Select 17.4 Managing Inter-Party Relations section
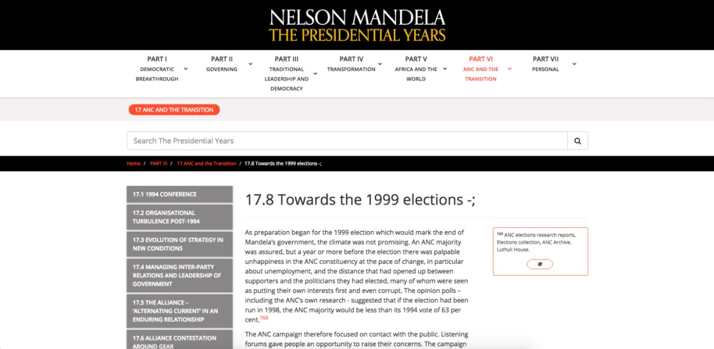The height and width of the screenshot is (349, 714). (180, 275)
